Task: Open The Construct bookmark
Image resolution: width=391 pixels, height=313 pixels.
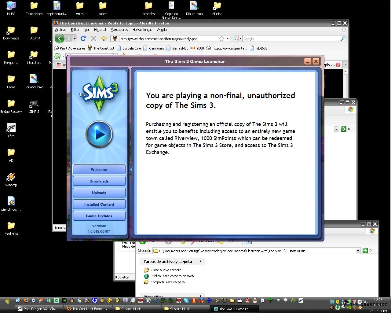Action: point(101,48)
